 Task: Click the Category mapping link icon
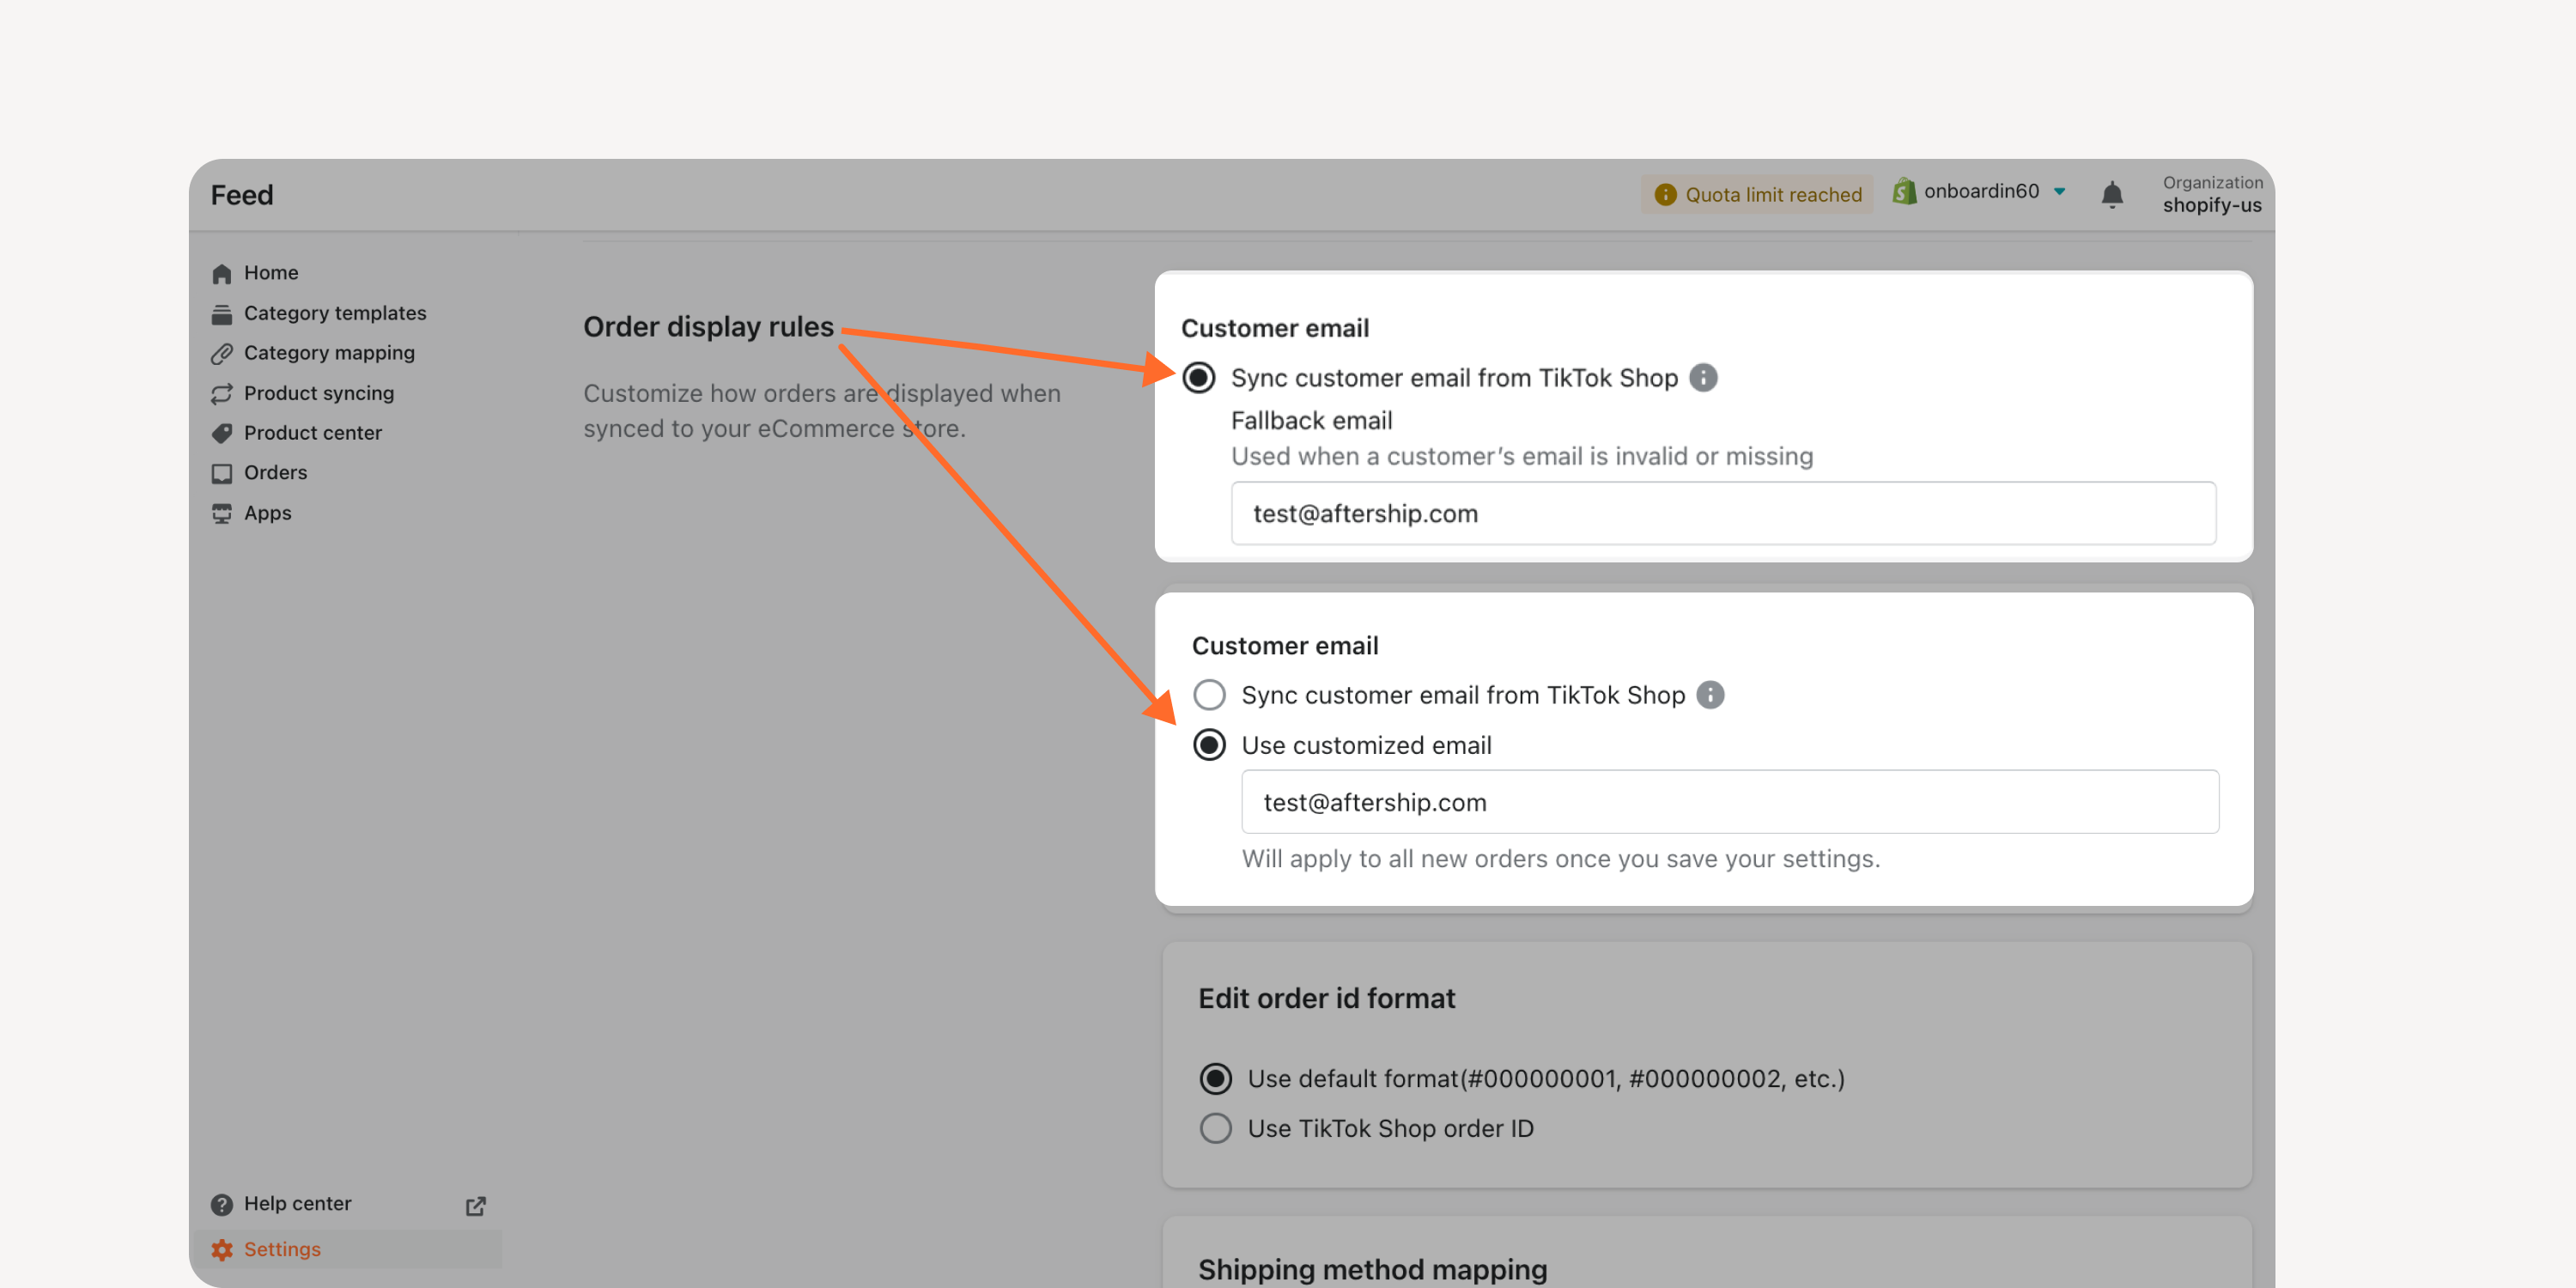pos(222,354)
